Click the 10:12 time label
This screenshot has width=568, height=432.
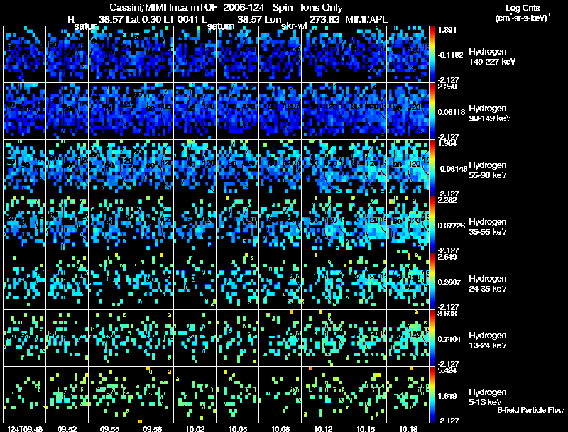click(323, 428)
